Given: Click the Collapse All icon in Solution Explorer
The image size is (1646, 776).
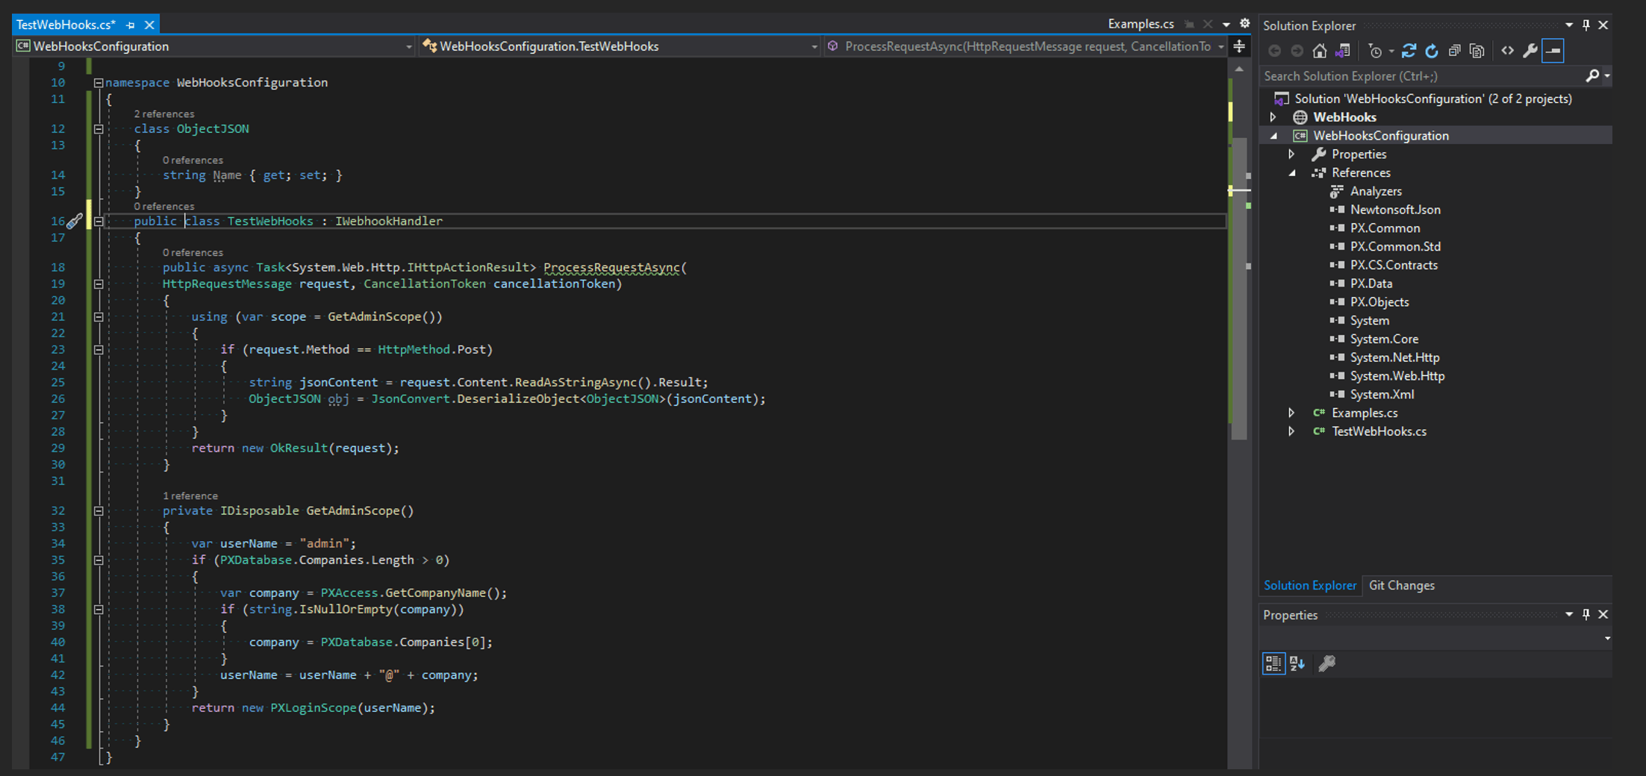Looking at the screenshot, I should coord(1454,51).
